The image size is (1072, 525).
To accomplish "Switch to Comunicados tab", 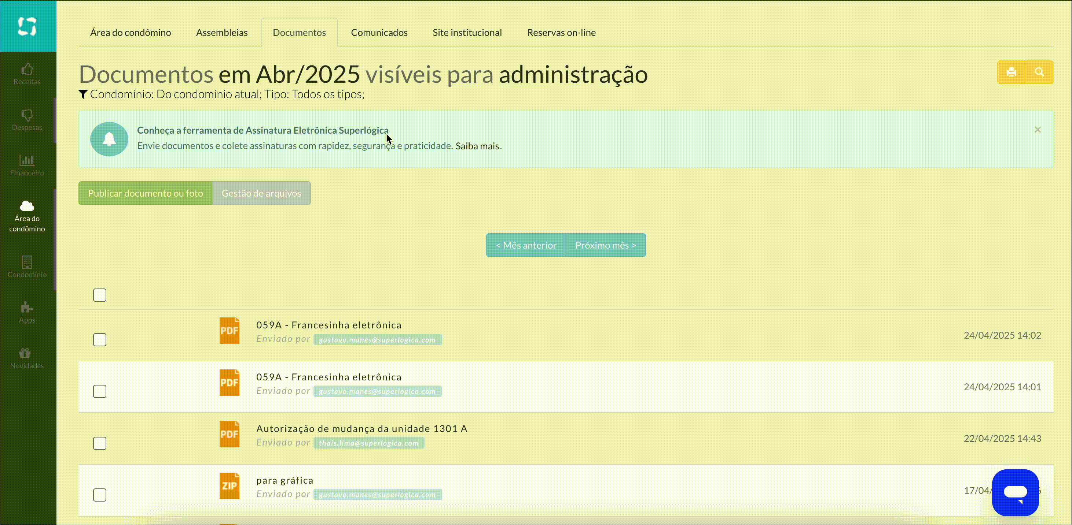I will click(379, 33).
